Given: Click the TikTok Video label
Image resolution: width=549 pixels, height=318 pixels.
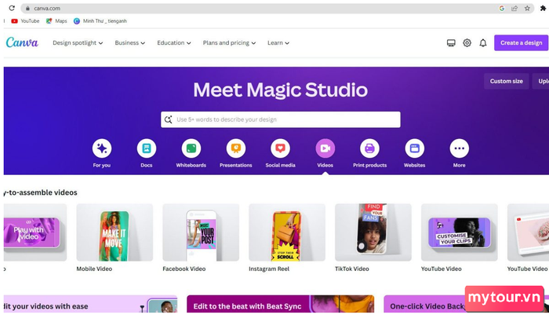Looking at the screenshot, I should (x=352, y=269).
